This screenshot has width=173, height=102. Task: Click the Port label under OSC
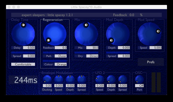[x=140, y=90]
